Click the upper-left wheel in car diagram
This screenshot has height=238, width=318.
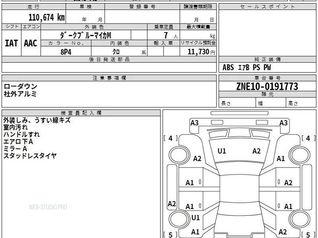pyautogui.click(x=179, y=155)
